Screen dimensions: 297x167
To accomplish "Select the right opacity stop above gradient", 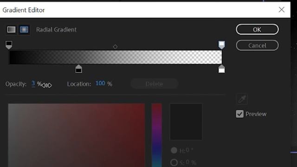I will pyautogui.click(x=222, y=45).
